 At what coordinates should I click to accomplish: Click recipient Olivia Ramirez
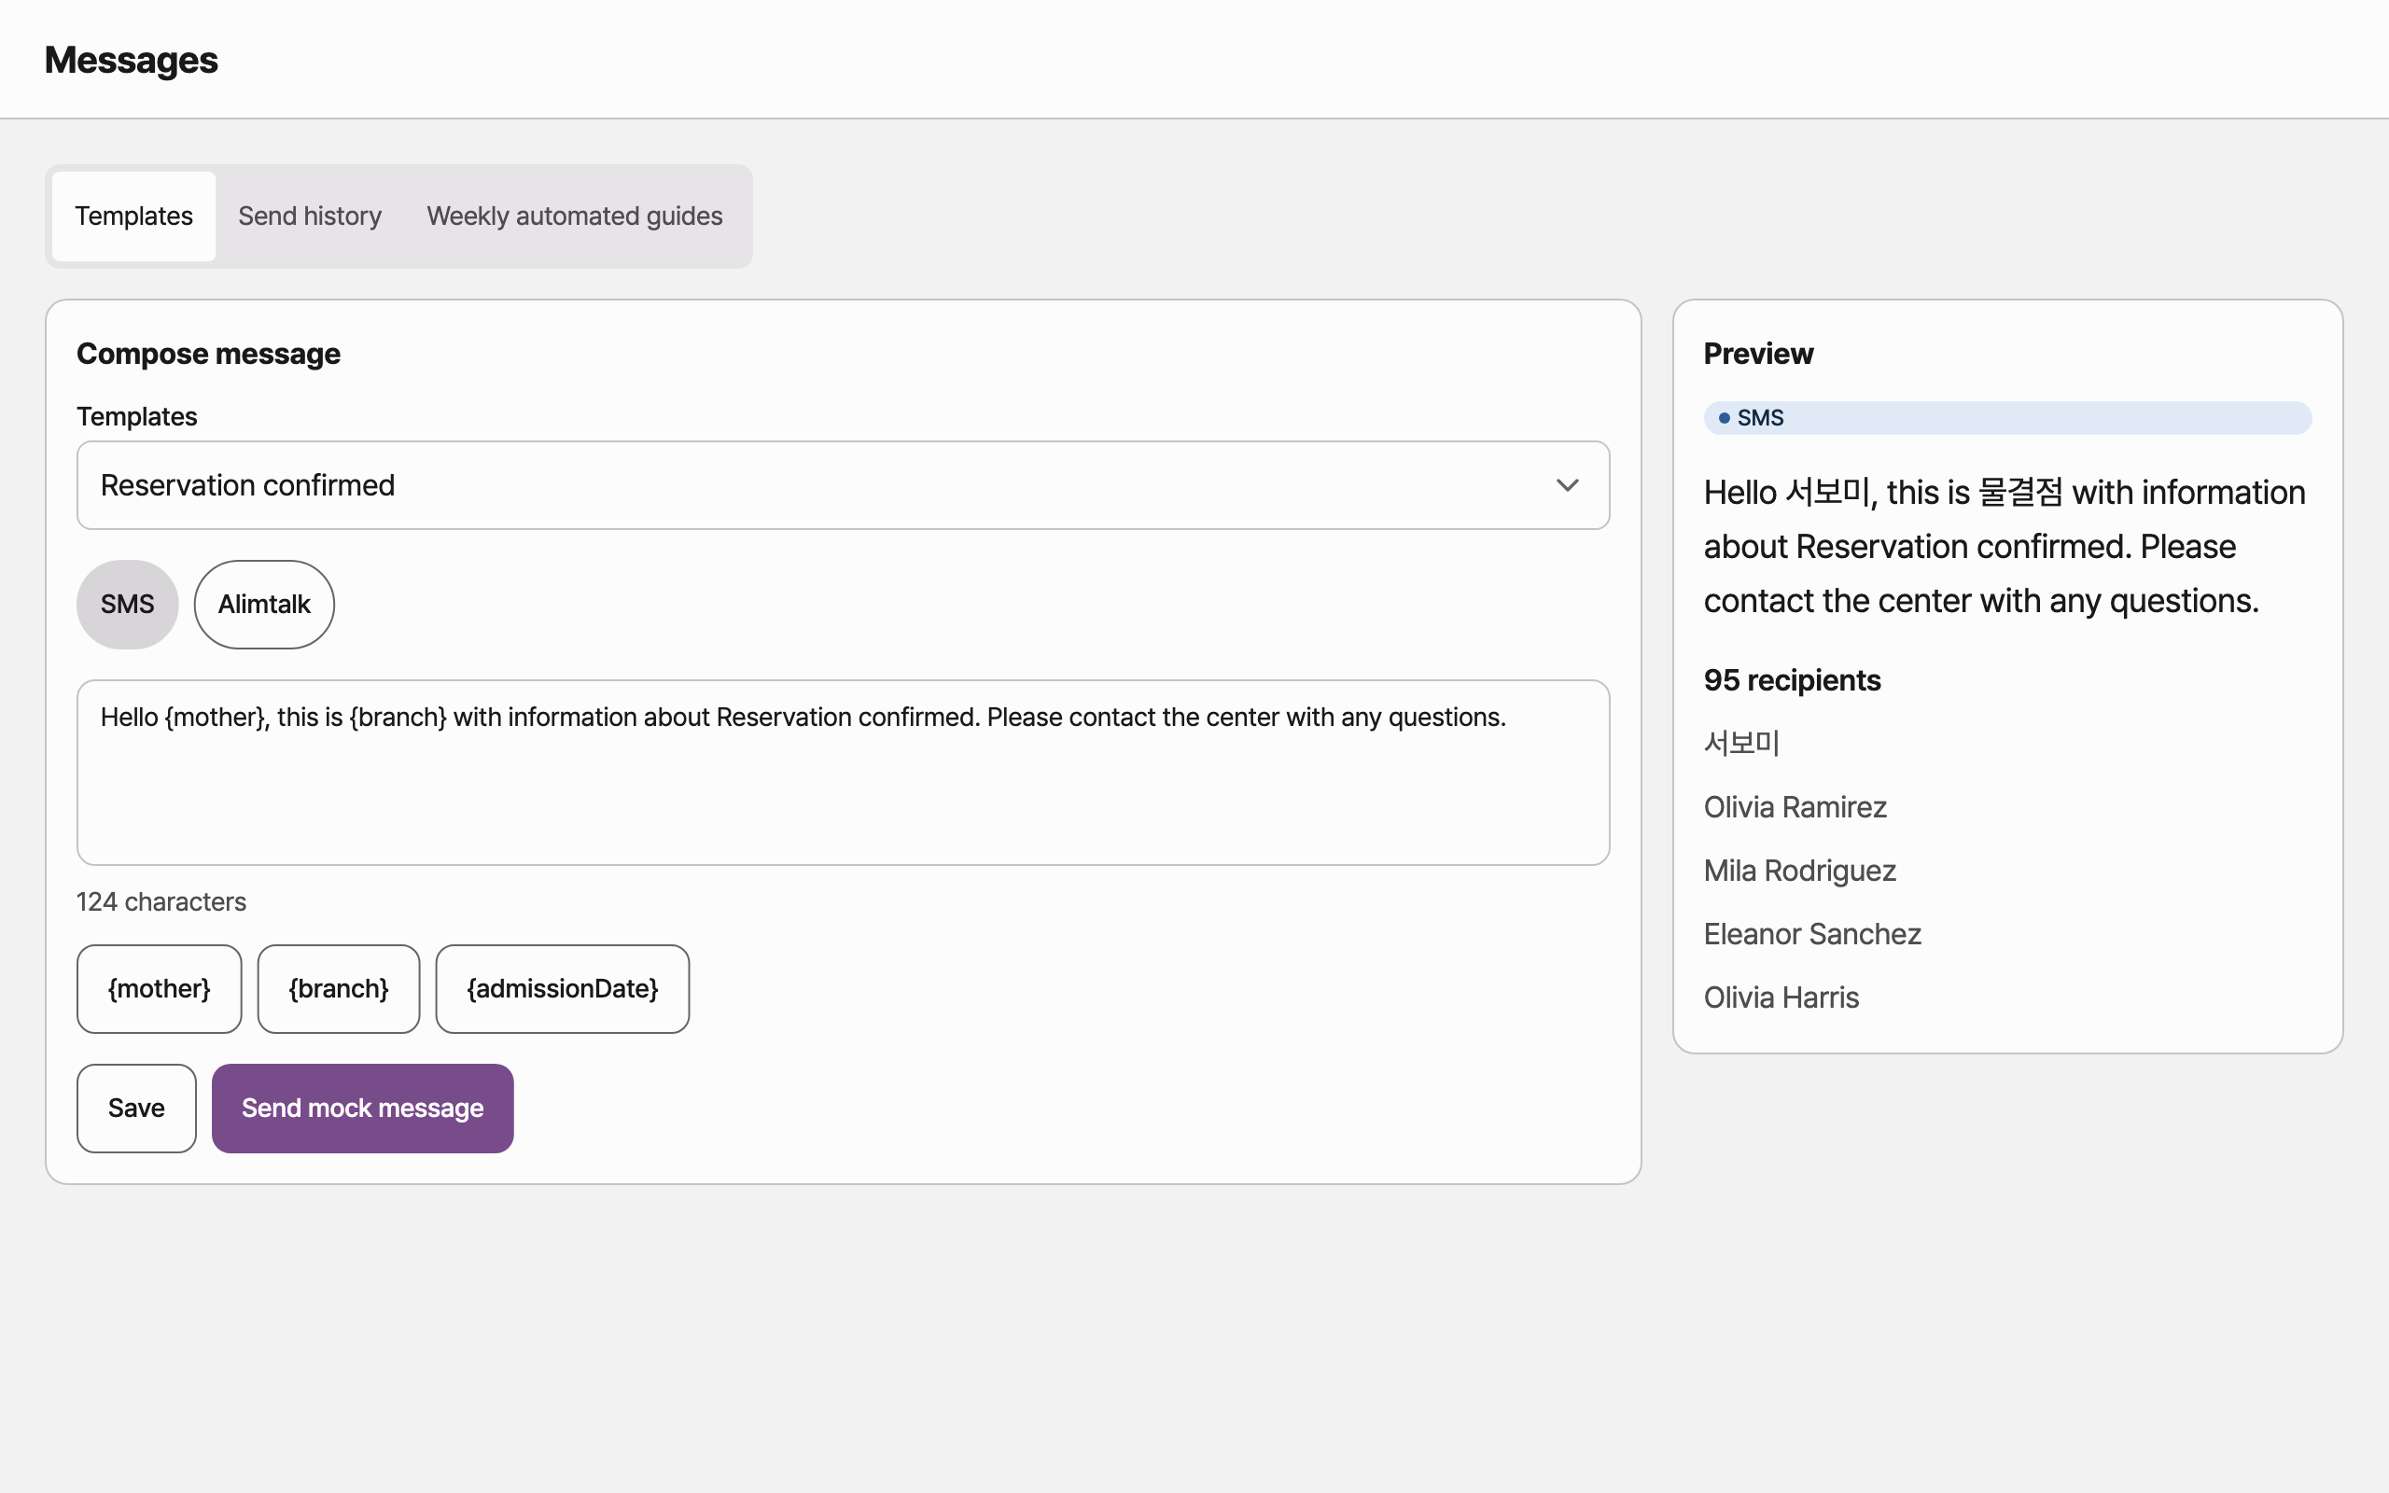click(x=1795, y=807)
